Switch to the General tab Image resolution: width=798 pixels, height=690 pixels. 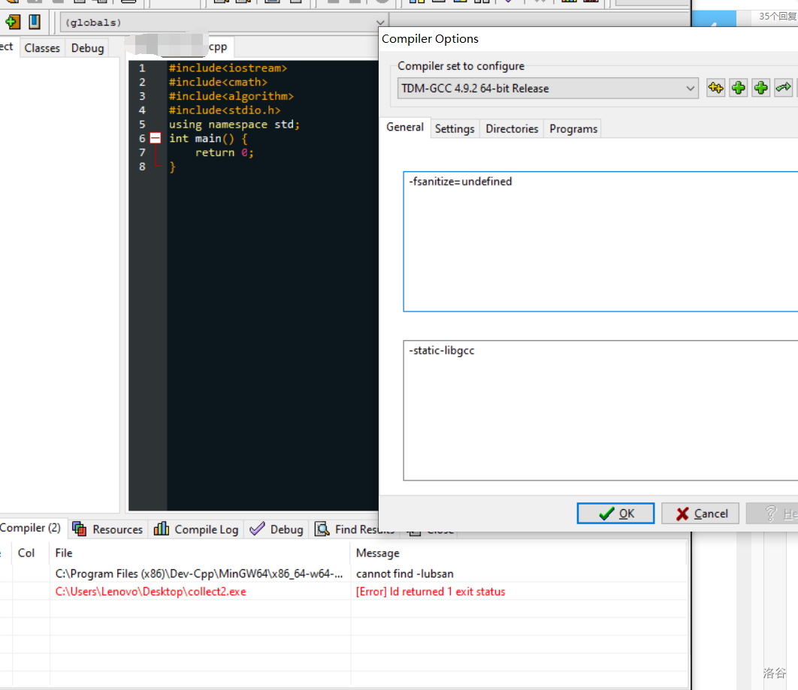tap(404, 127)
